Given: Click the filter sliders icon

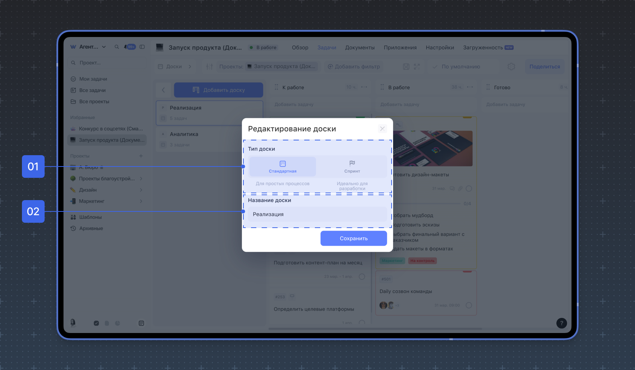Looking at the screenshot, I should click(x=209, y=66).
